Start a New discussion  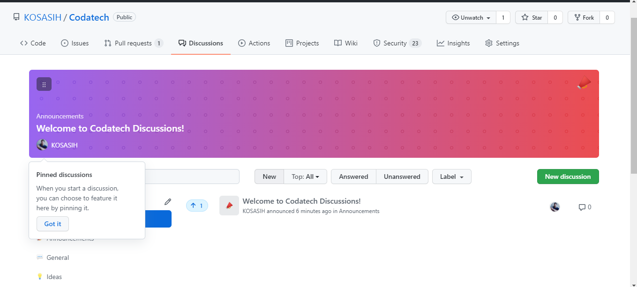[x=568, y=177]
